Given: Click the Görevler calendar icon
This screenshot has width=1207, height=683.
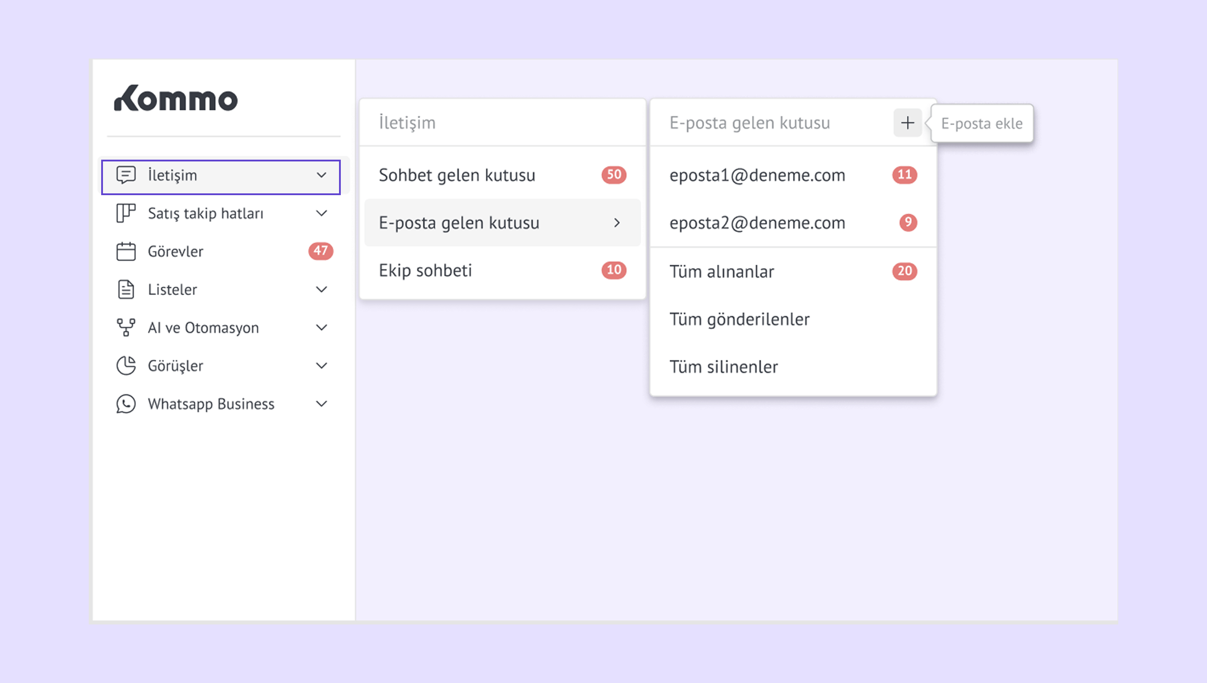Looking at the screenshot, I should point(126,251).
